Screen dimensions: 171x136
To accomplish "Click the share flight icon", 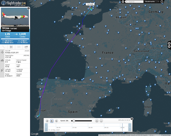I will [x=26, y=47].
